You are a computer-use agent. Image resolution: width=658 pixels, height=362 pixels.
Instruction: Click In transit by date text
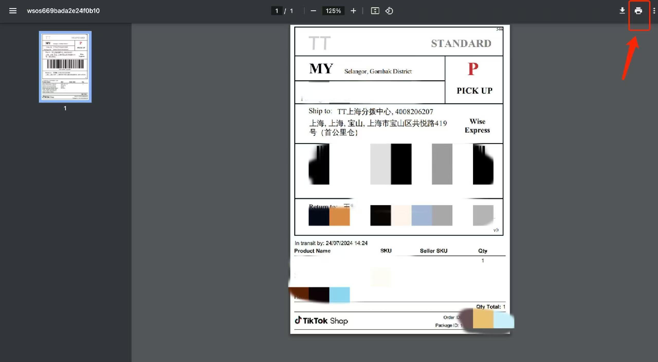(x=331, y=243)
